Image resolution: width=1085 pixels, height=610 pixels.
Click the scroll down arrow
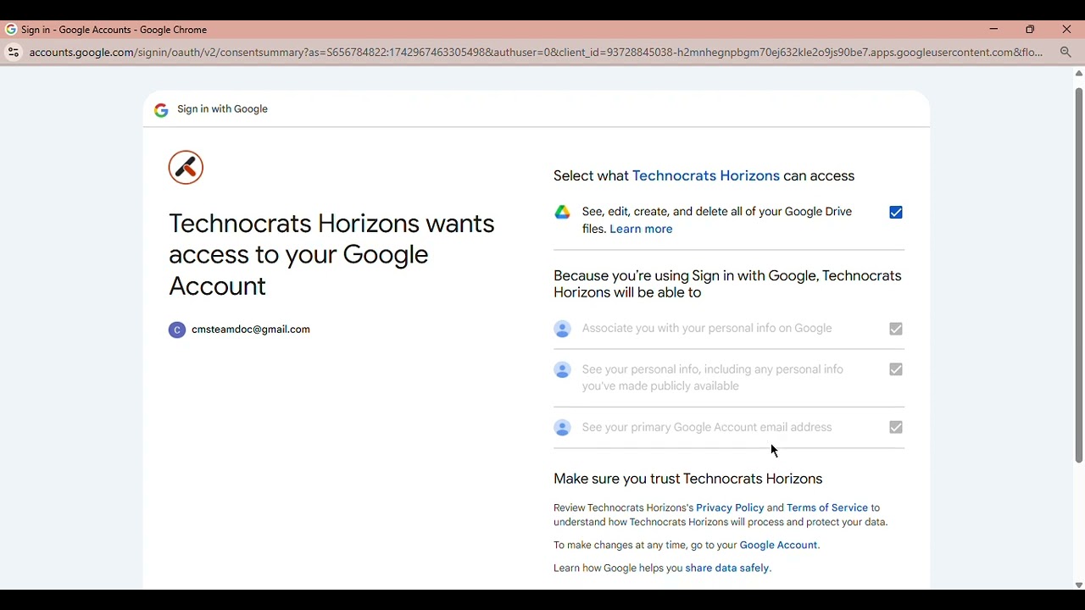[1079, 585]
